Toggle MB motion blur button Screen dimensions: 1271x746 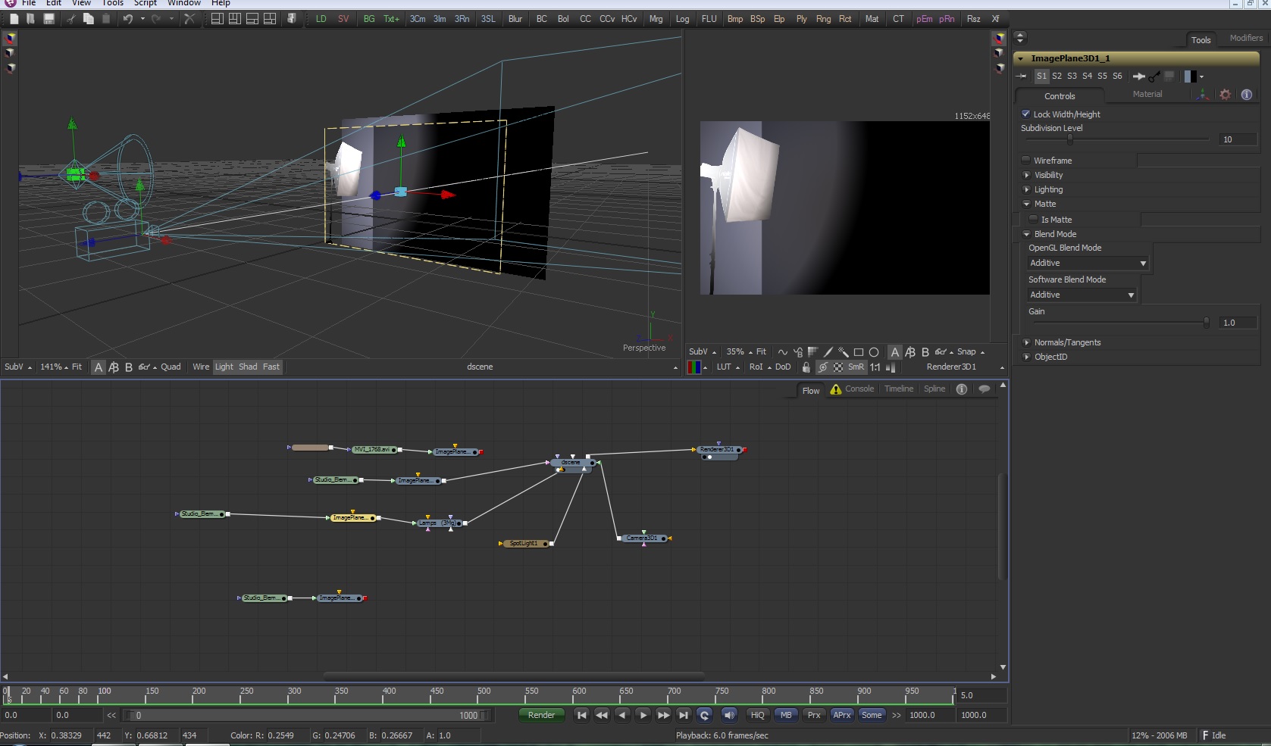786,715
